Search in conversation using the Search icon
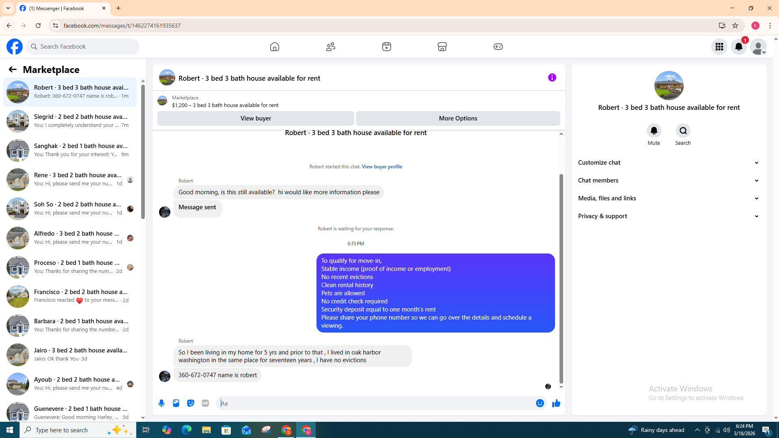Screen dimensions: 779x438 pyautogui.click(x=683, y=131)
